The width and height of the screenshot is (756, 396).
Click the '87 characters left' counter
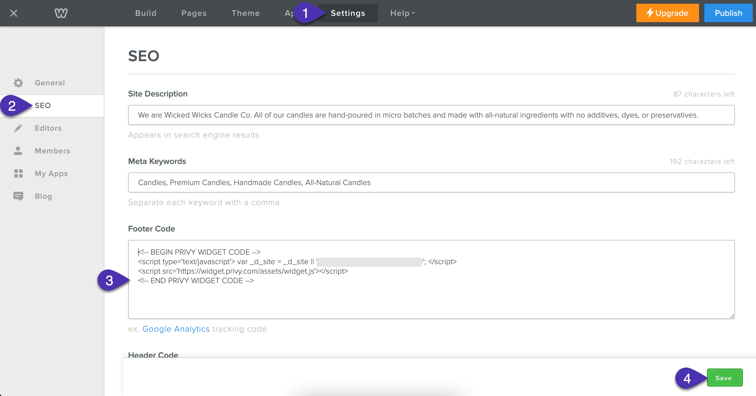[x=704, y=94]
